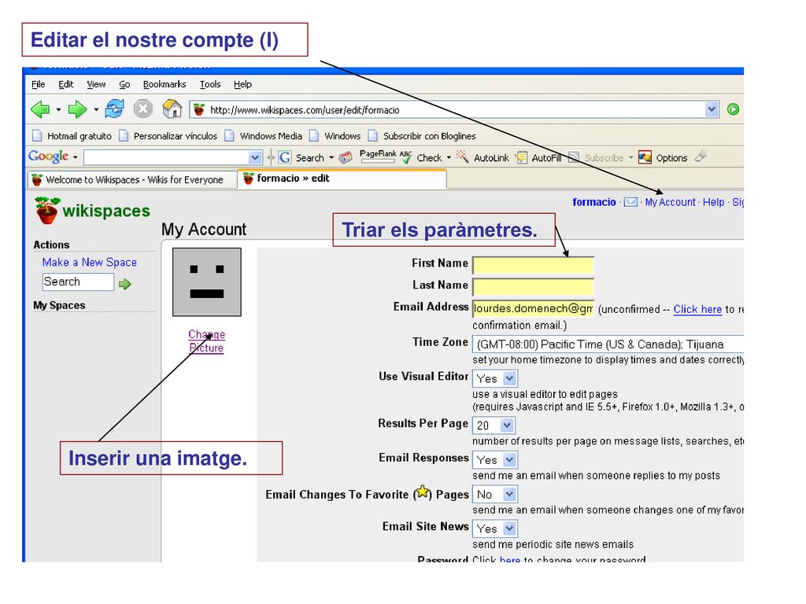
Task: Click the green Go button beside the address bar
Action: [733, 109]
